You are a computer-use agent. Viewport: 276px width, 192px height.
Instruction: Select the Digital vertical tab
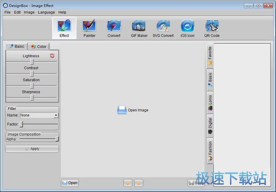[x=210, y=126]
